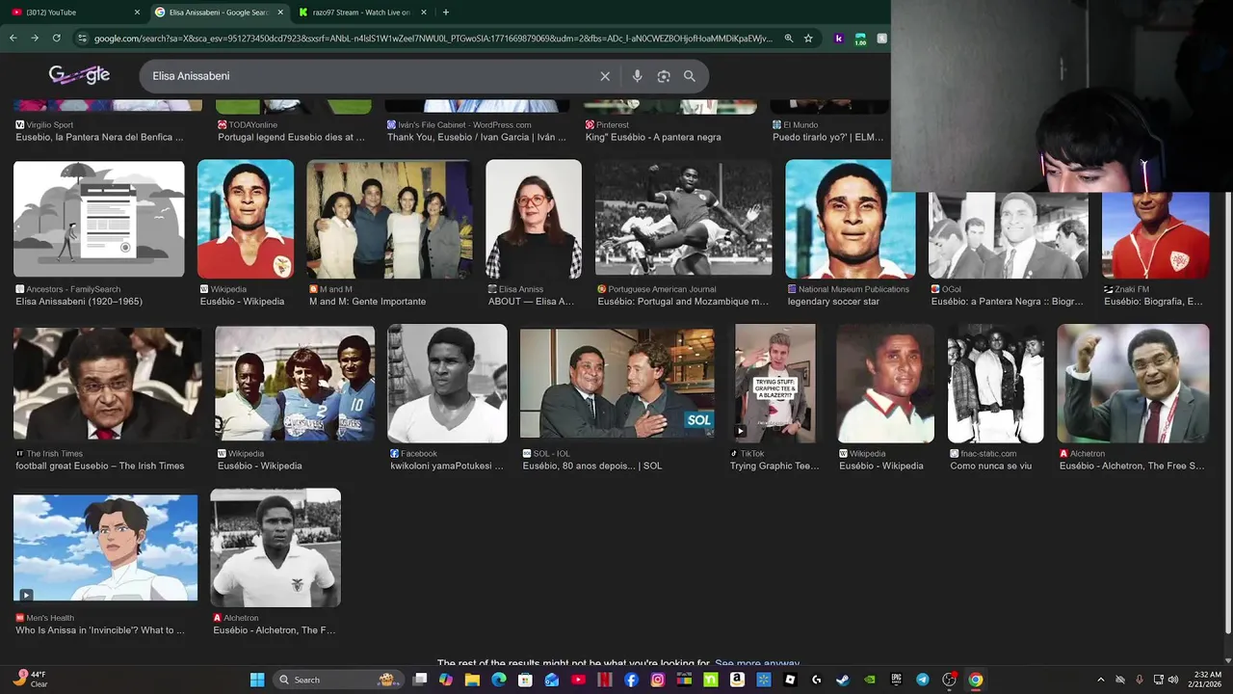Open the FamilySearch document placeholder thumbnail
The height and width of the screenshot is (694, 1233).
point(99,219)
